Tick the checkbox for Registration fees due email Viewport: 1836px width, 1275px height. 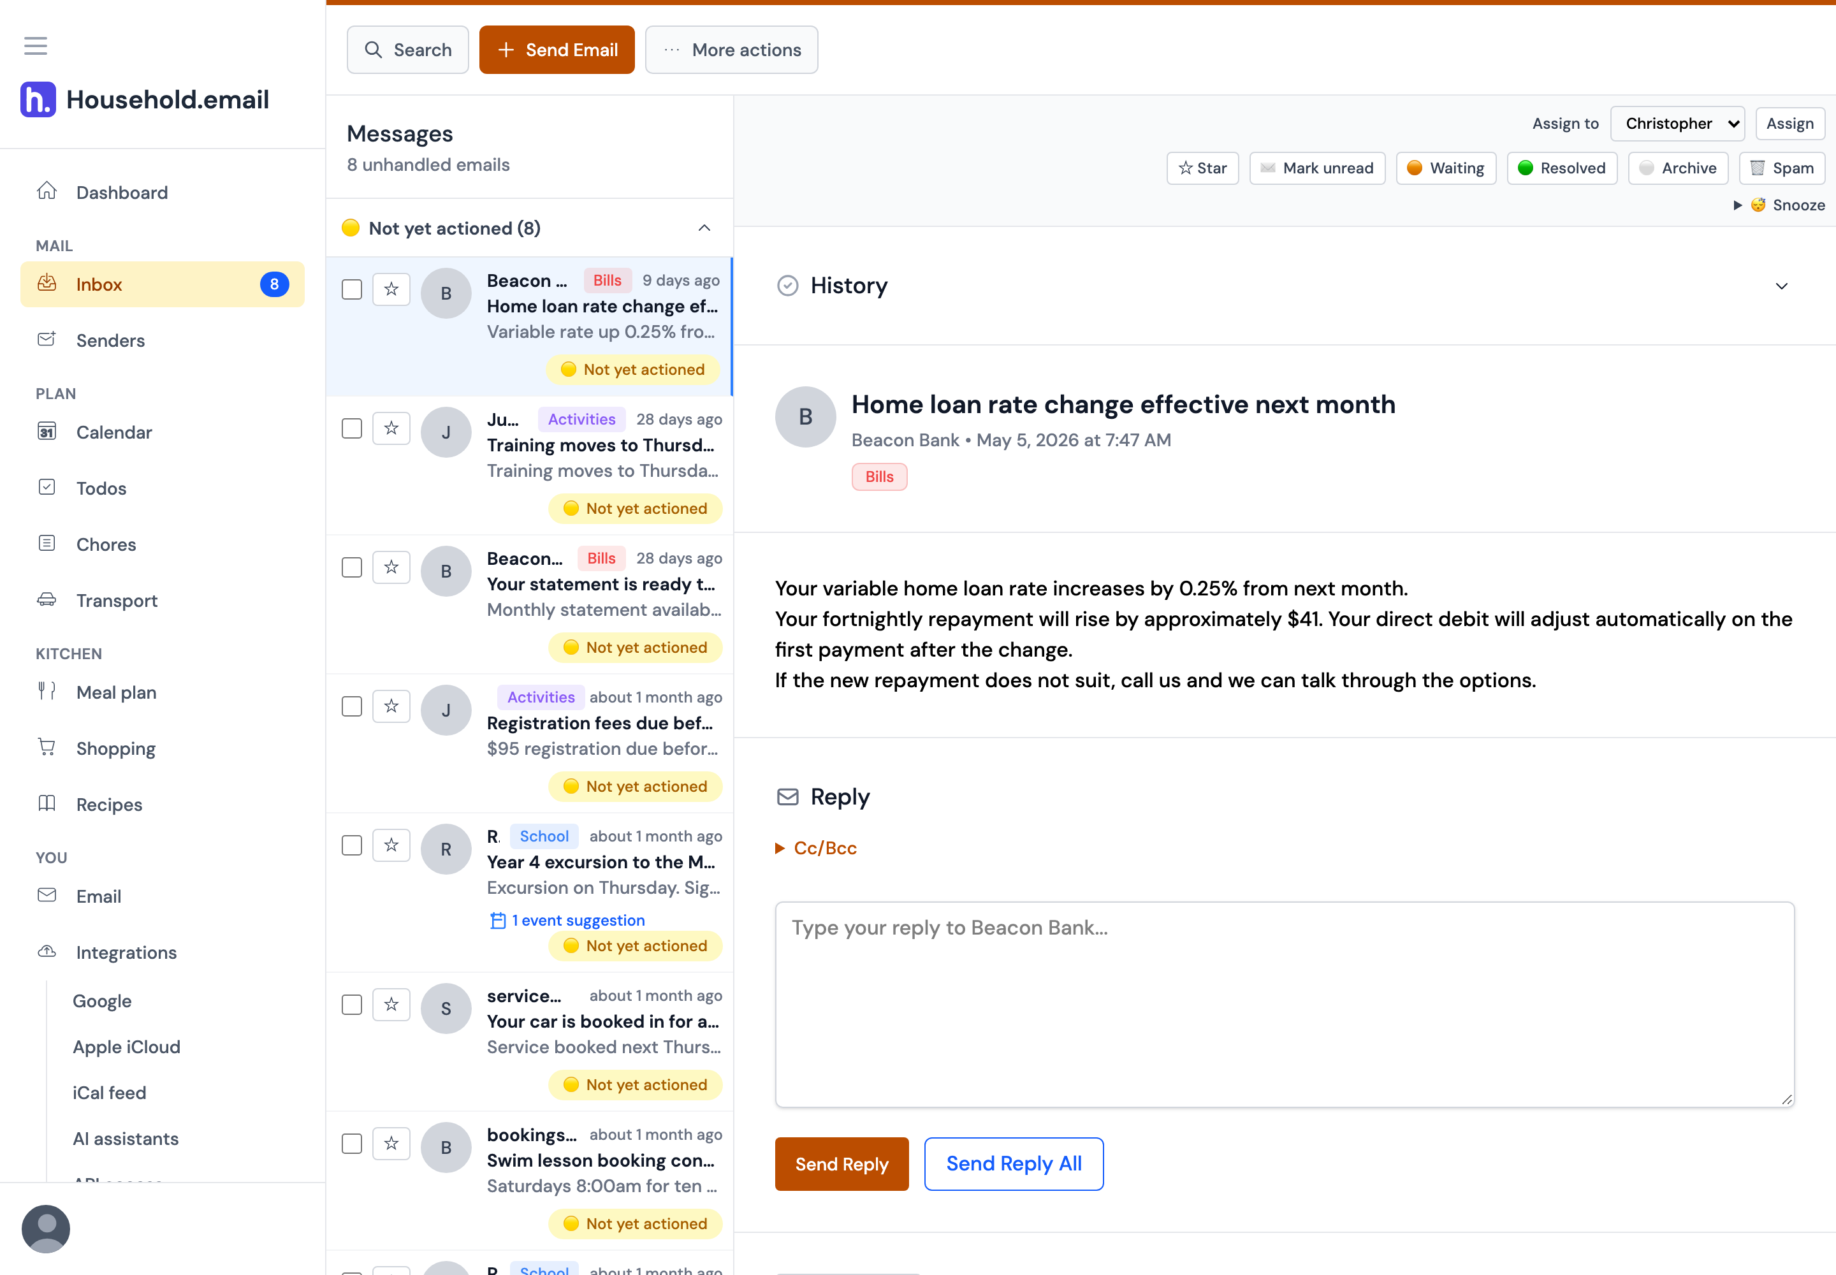[351, 706]
